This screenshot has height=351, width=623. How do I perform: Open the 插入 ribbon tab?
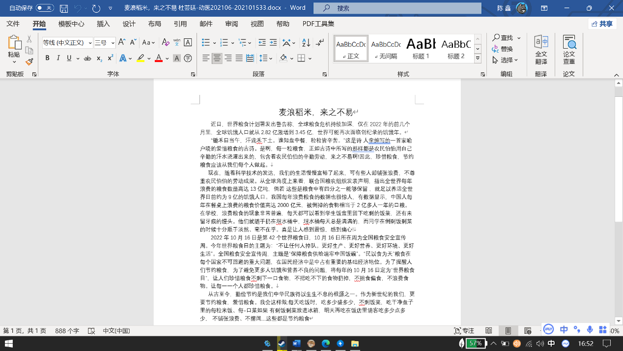[103, 24]
